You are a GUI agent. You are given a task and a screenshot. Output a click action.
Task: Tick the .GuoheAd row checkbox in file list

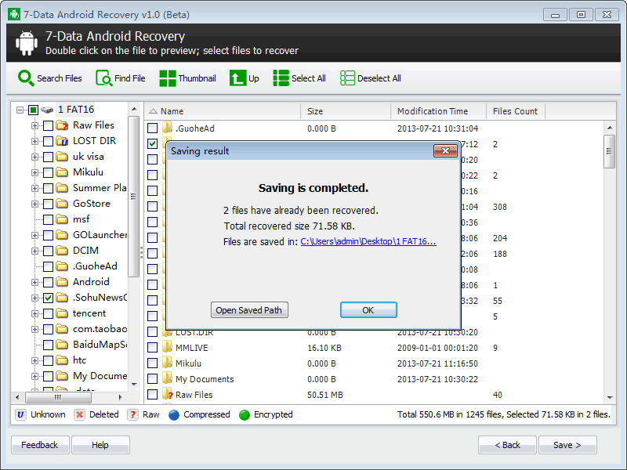coord(153,128)
